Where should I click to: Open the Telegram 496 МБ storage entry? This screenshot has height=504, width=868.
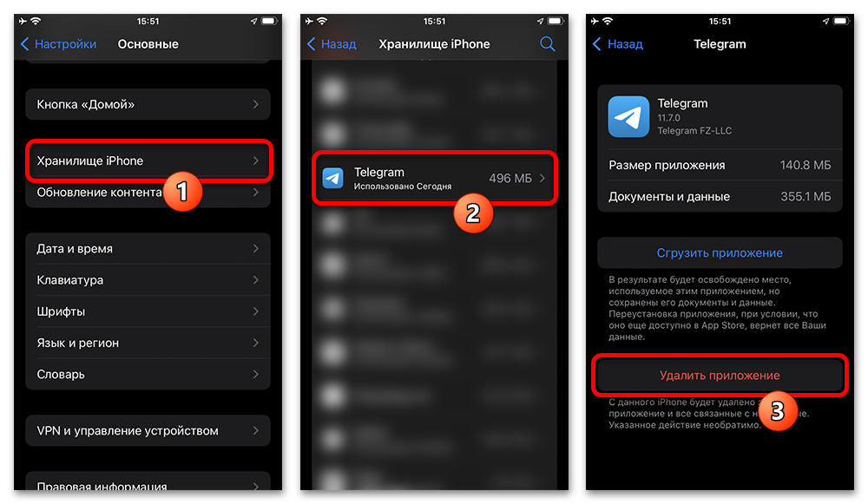(x=435, y=178)
